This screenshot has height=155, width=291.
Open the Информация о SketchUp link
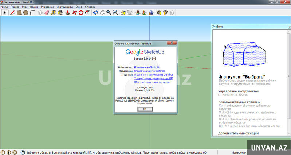(147, 67)
